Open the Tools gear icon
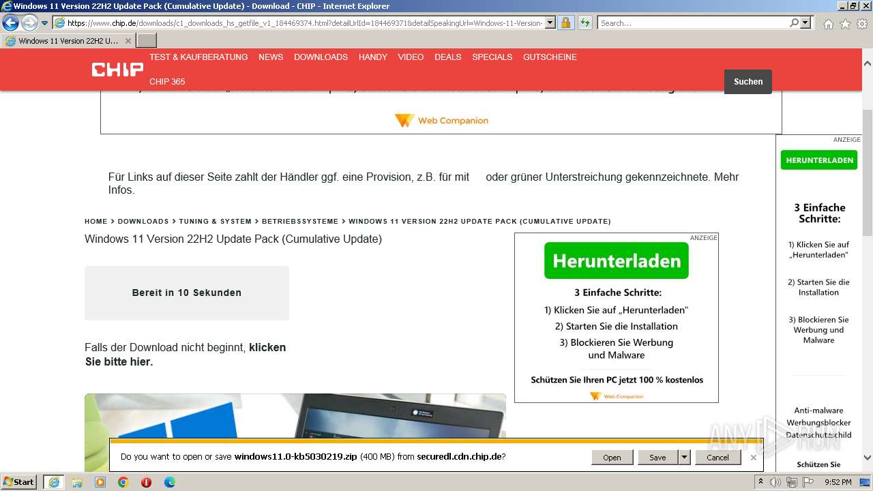 pos(862,23)
